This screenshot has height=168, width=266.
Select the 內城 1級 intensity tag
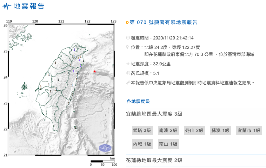pyautogui.click(x=142, y=144)
